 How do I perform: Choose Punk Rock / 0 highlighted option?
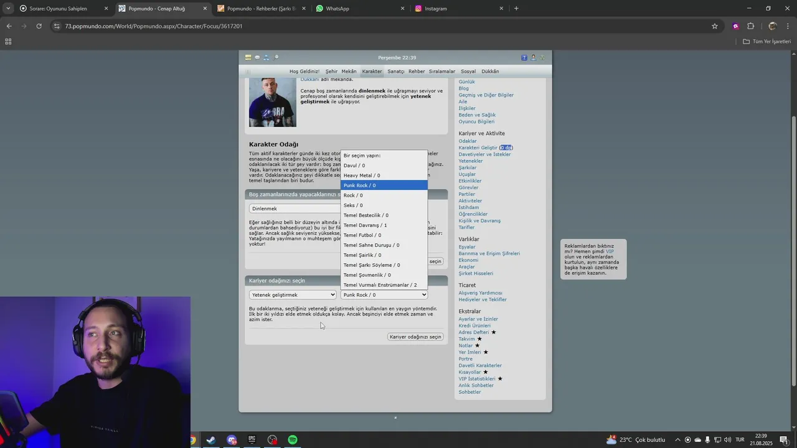pyautogui.click(x=384, y=185)
